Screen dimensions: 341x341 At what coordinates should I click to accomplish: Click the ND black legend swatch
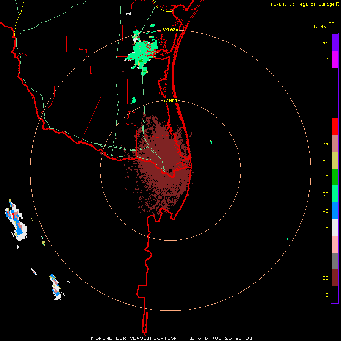click(335, 295)
